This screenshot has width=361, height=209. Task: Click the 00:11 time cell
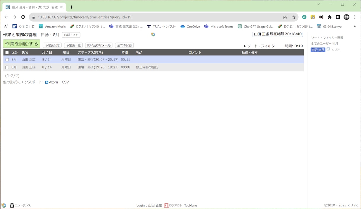125,60
